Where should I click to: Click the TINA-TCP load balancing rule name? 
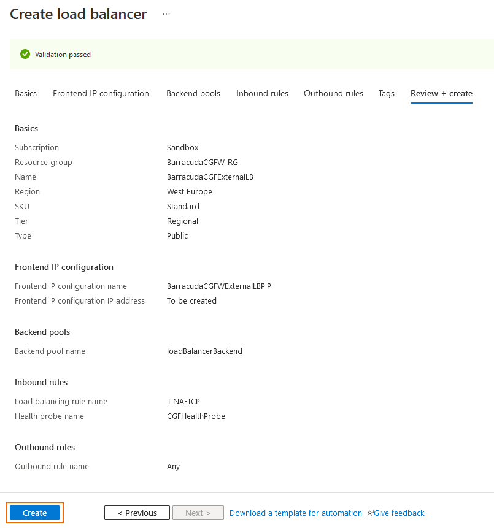(x=182, y=401)
